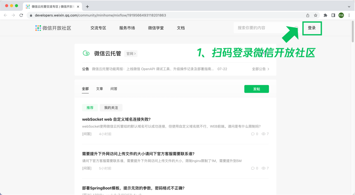Image resolution: width=355 pixels, height=195 pixels.
Task: Open the 文档 navigation item
Action: (x=181, y=28)
